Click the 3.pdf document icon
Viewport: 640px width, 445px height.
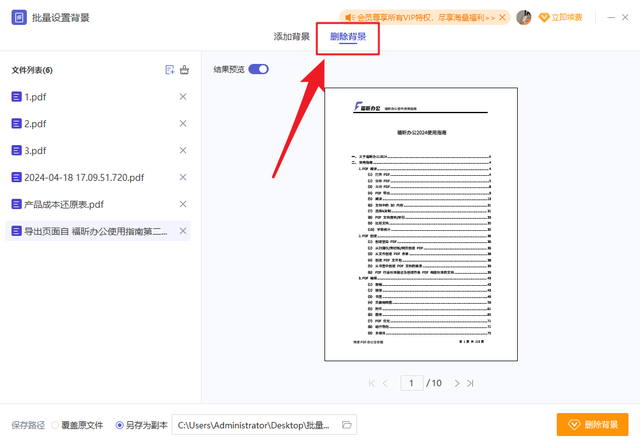coord(17,150)
